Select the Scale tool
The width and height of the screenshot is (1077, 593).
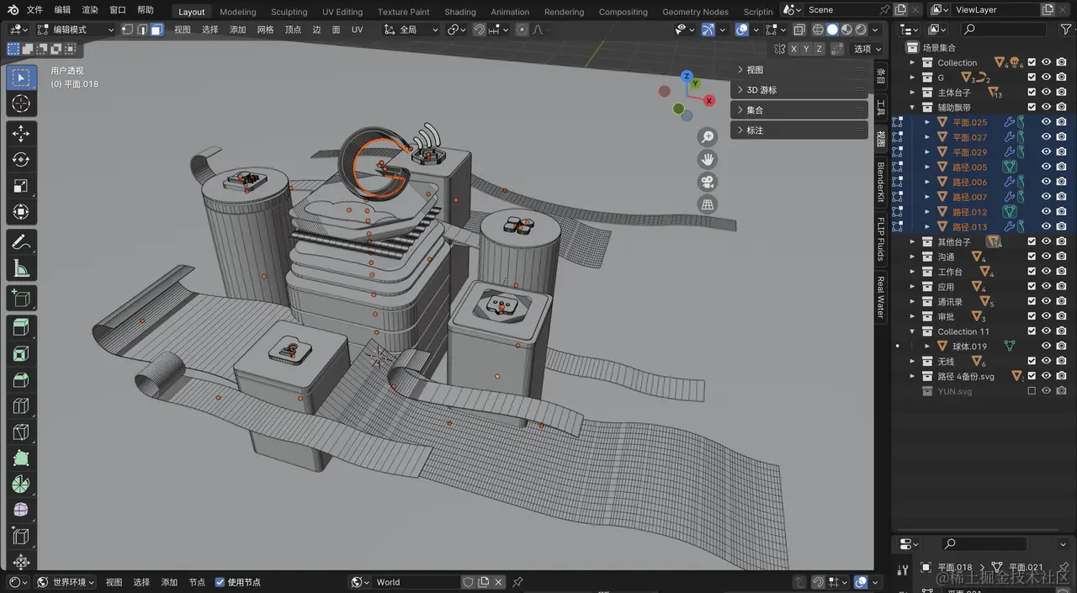coord(21,186)
